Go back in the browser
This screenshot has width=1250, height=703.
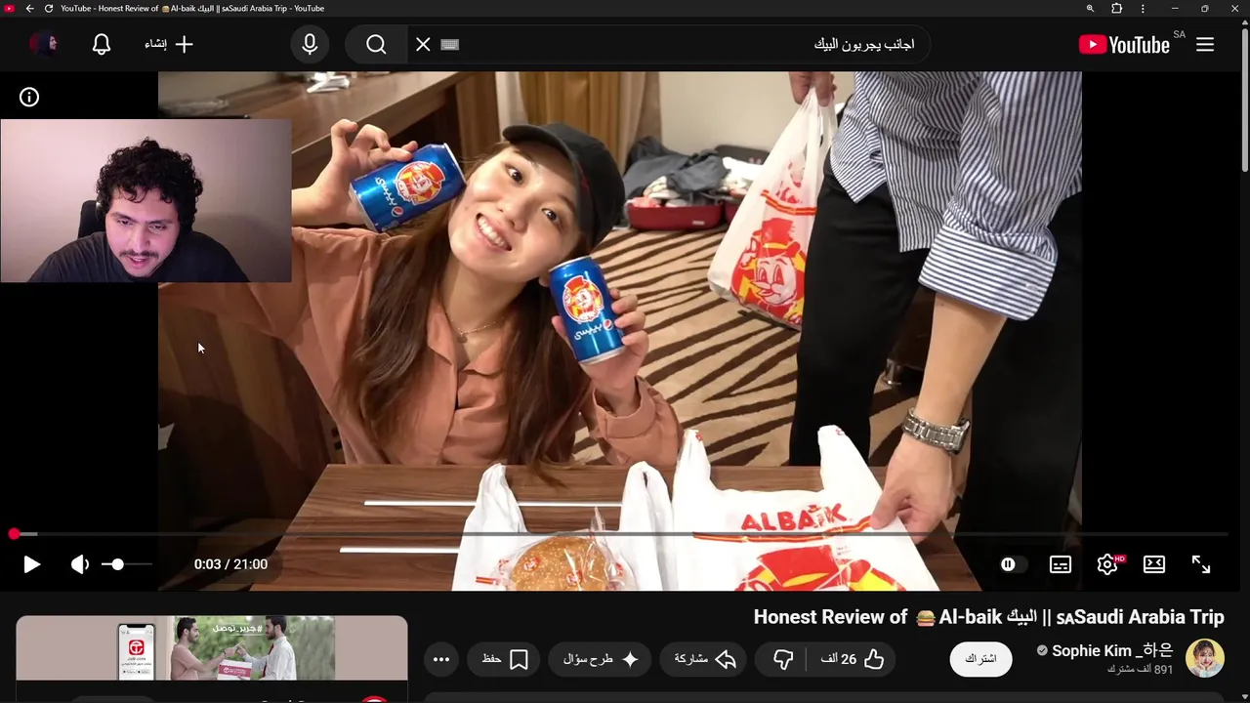(x=29, y=9)
